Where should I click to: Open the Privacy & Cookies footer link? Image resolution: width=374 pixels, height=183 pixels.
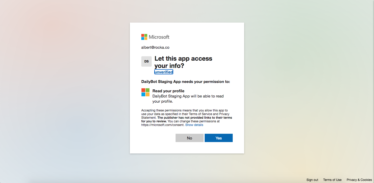coord(359,180)
